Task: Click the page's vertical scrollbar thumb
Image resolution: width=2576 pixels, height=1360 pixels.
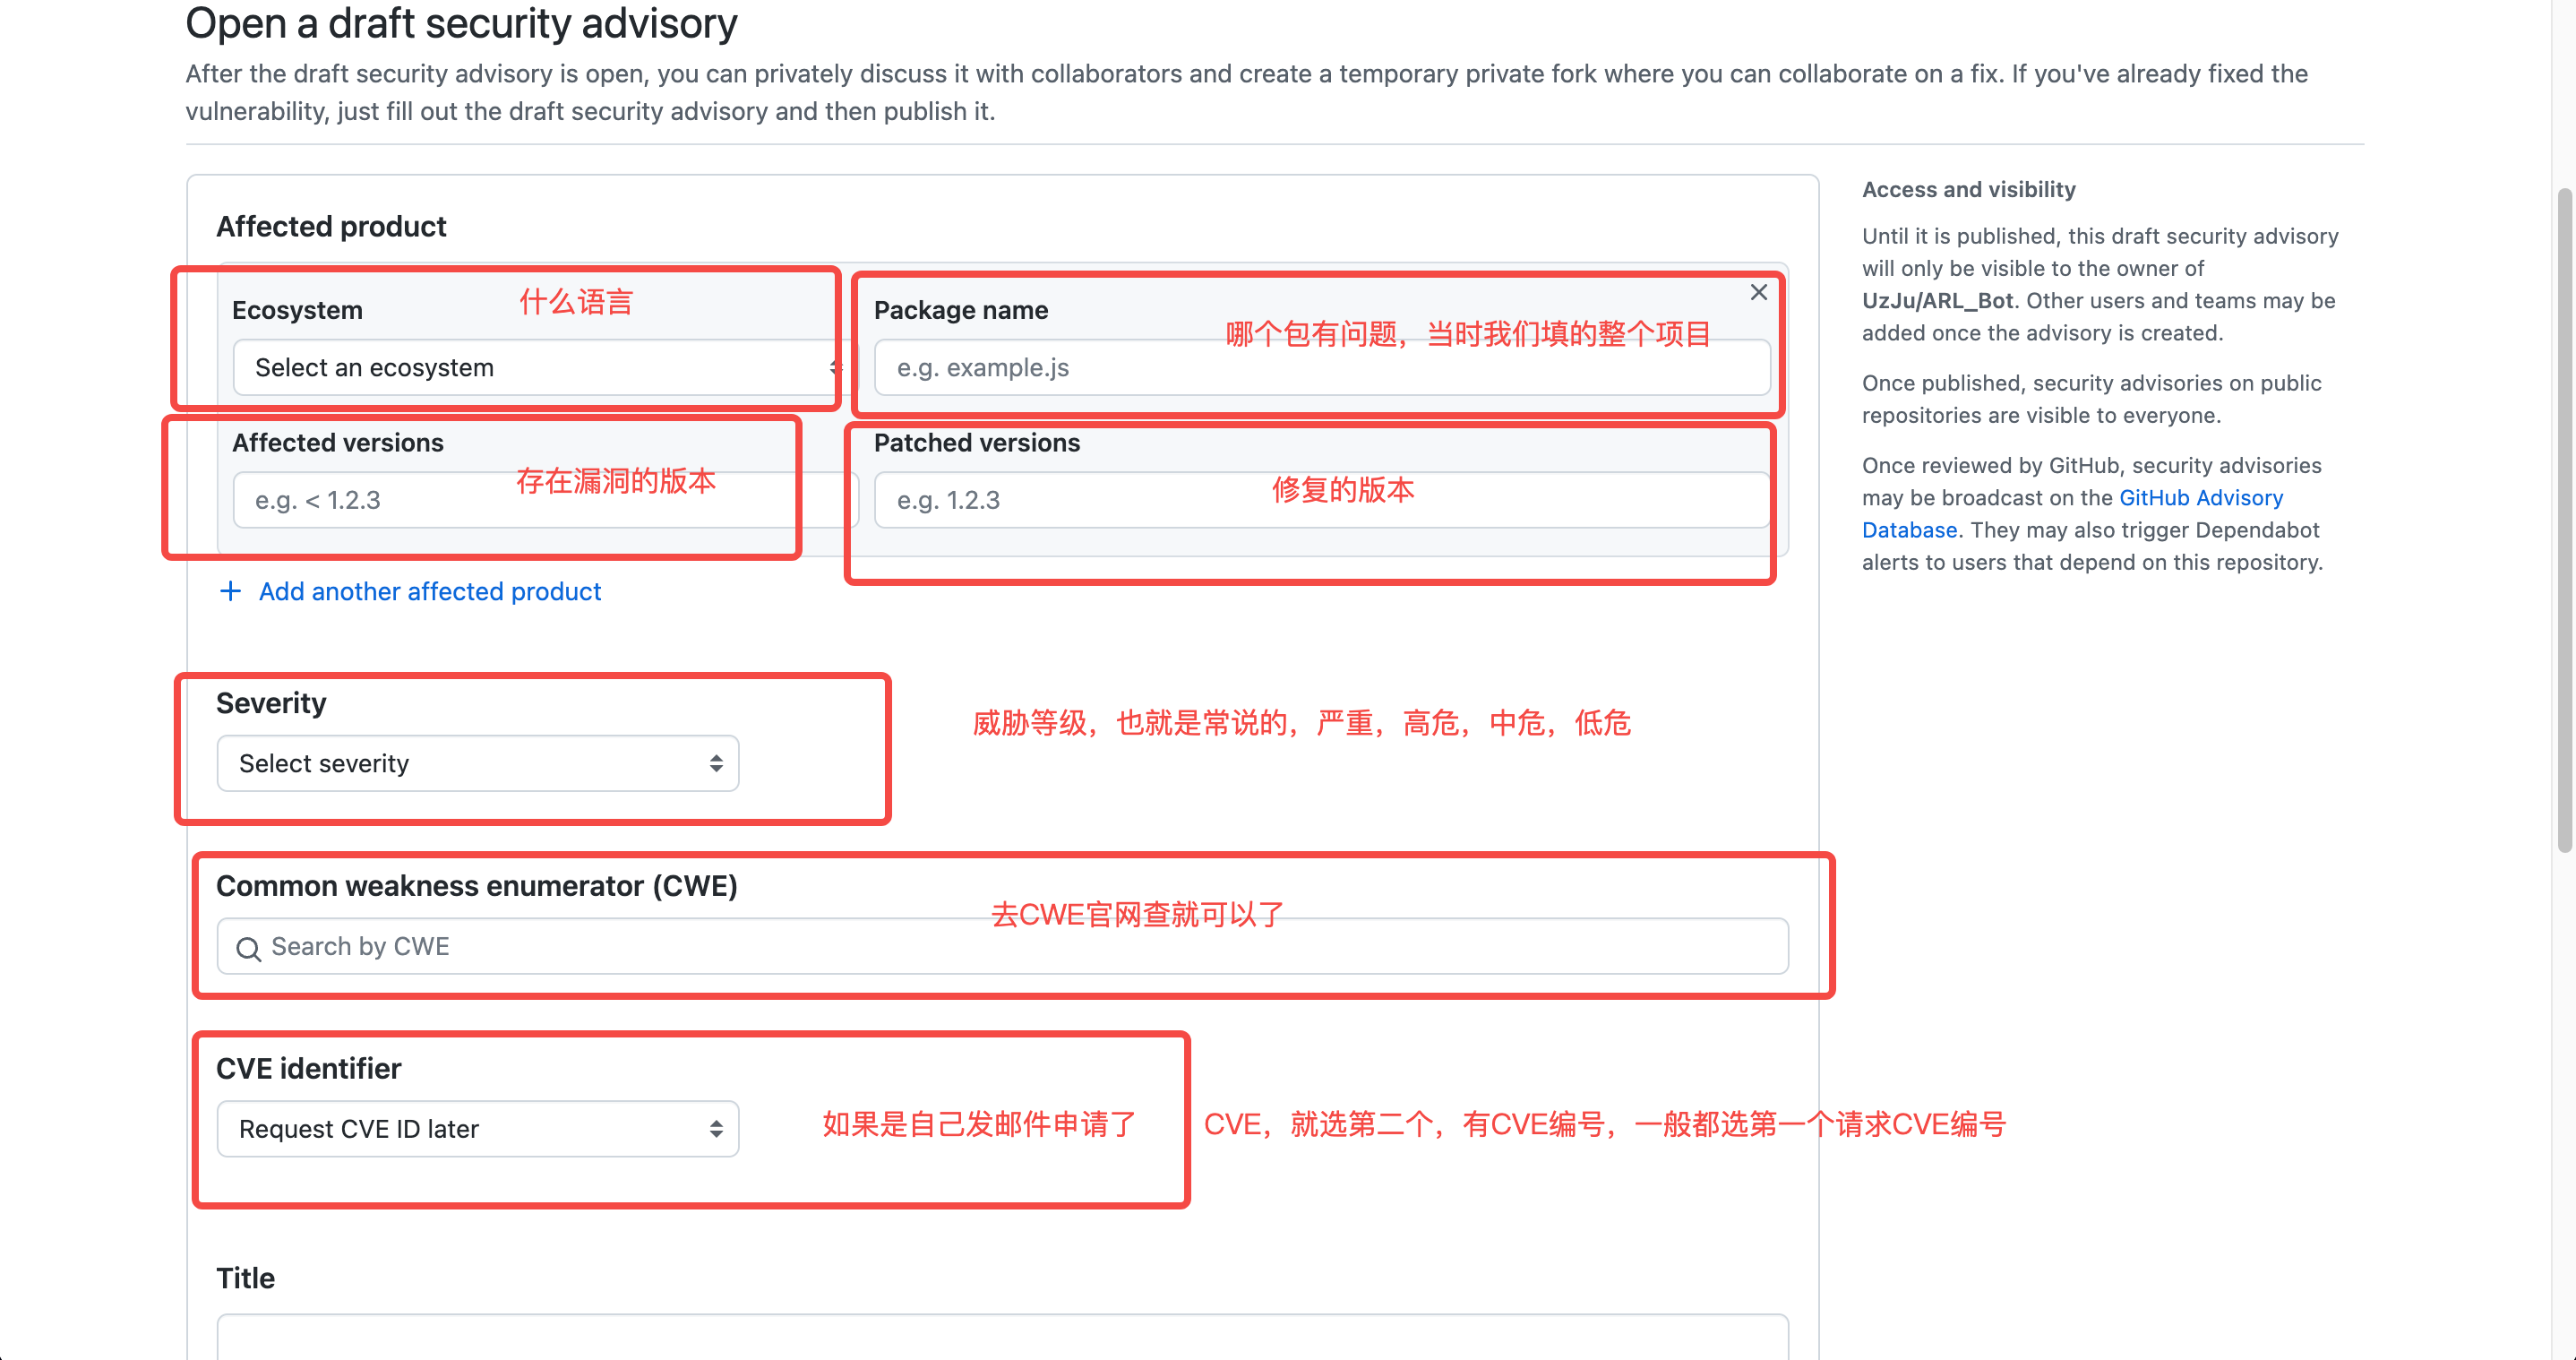Action: tap(2564, 520)
